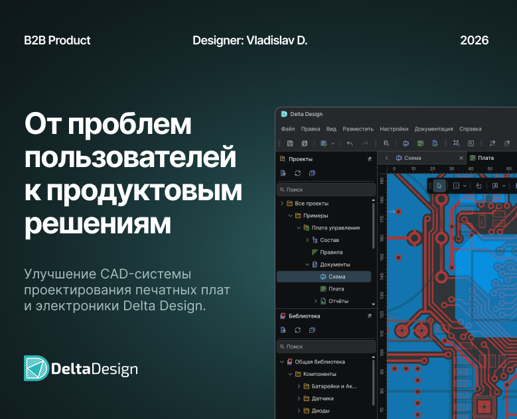This screenshot has height=419, width=517.
Task: Open the Справка menu
Action: pos(470,129)
